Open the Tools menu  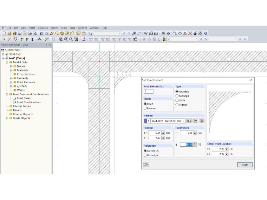pos(64,28)
